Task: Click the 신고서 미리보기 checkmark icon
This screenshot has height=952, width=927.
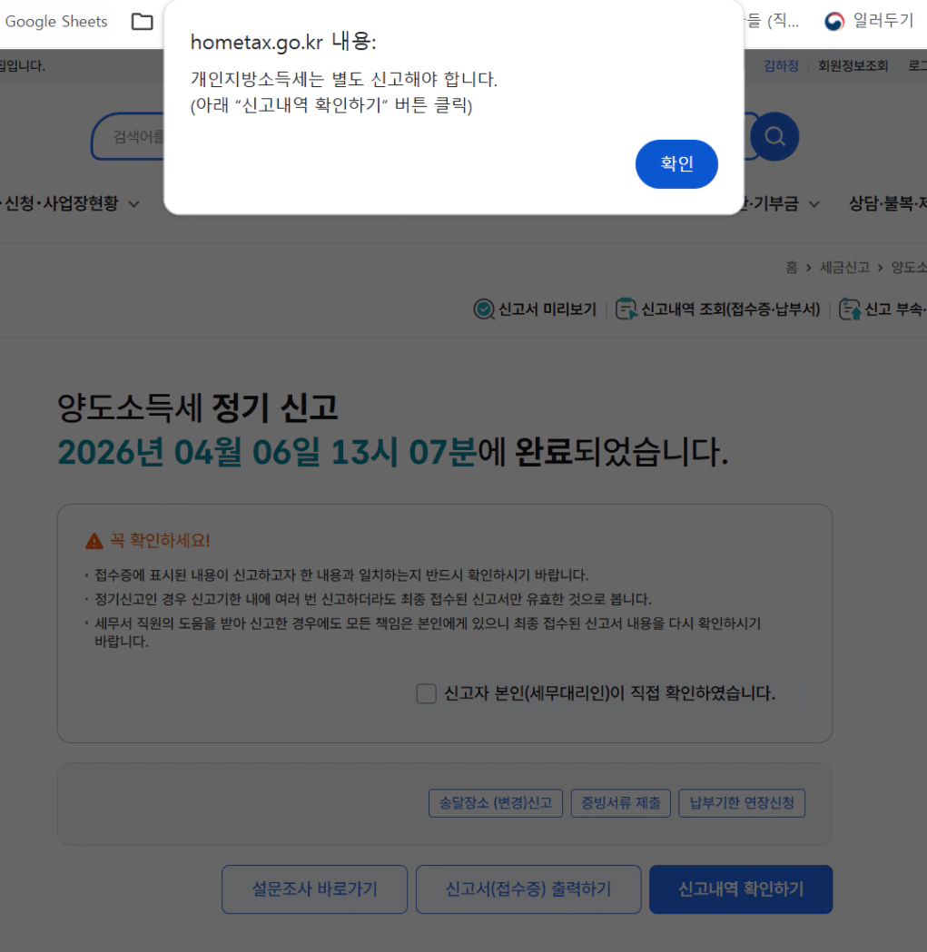Action: pyautogui.click(x=484, y=309)
